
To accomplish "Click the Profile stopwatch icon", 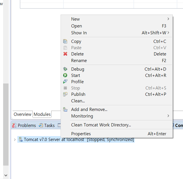I will (x=65, y=81).
